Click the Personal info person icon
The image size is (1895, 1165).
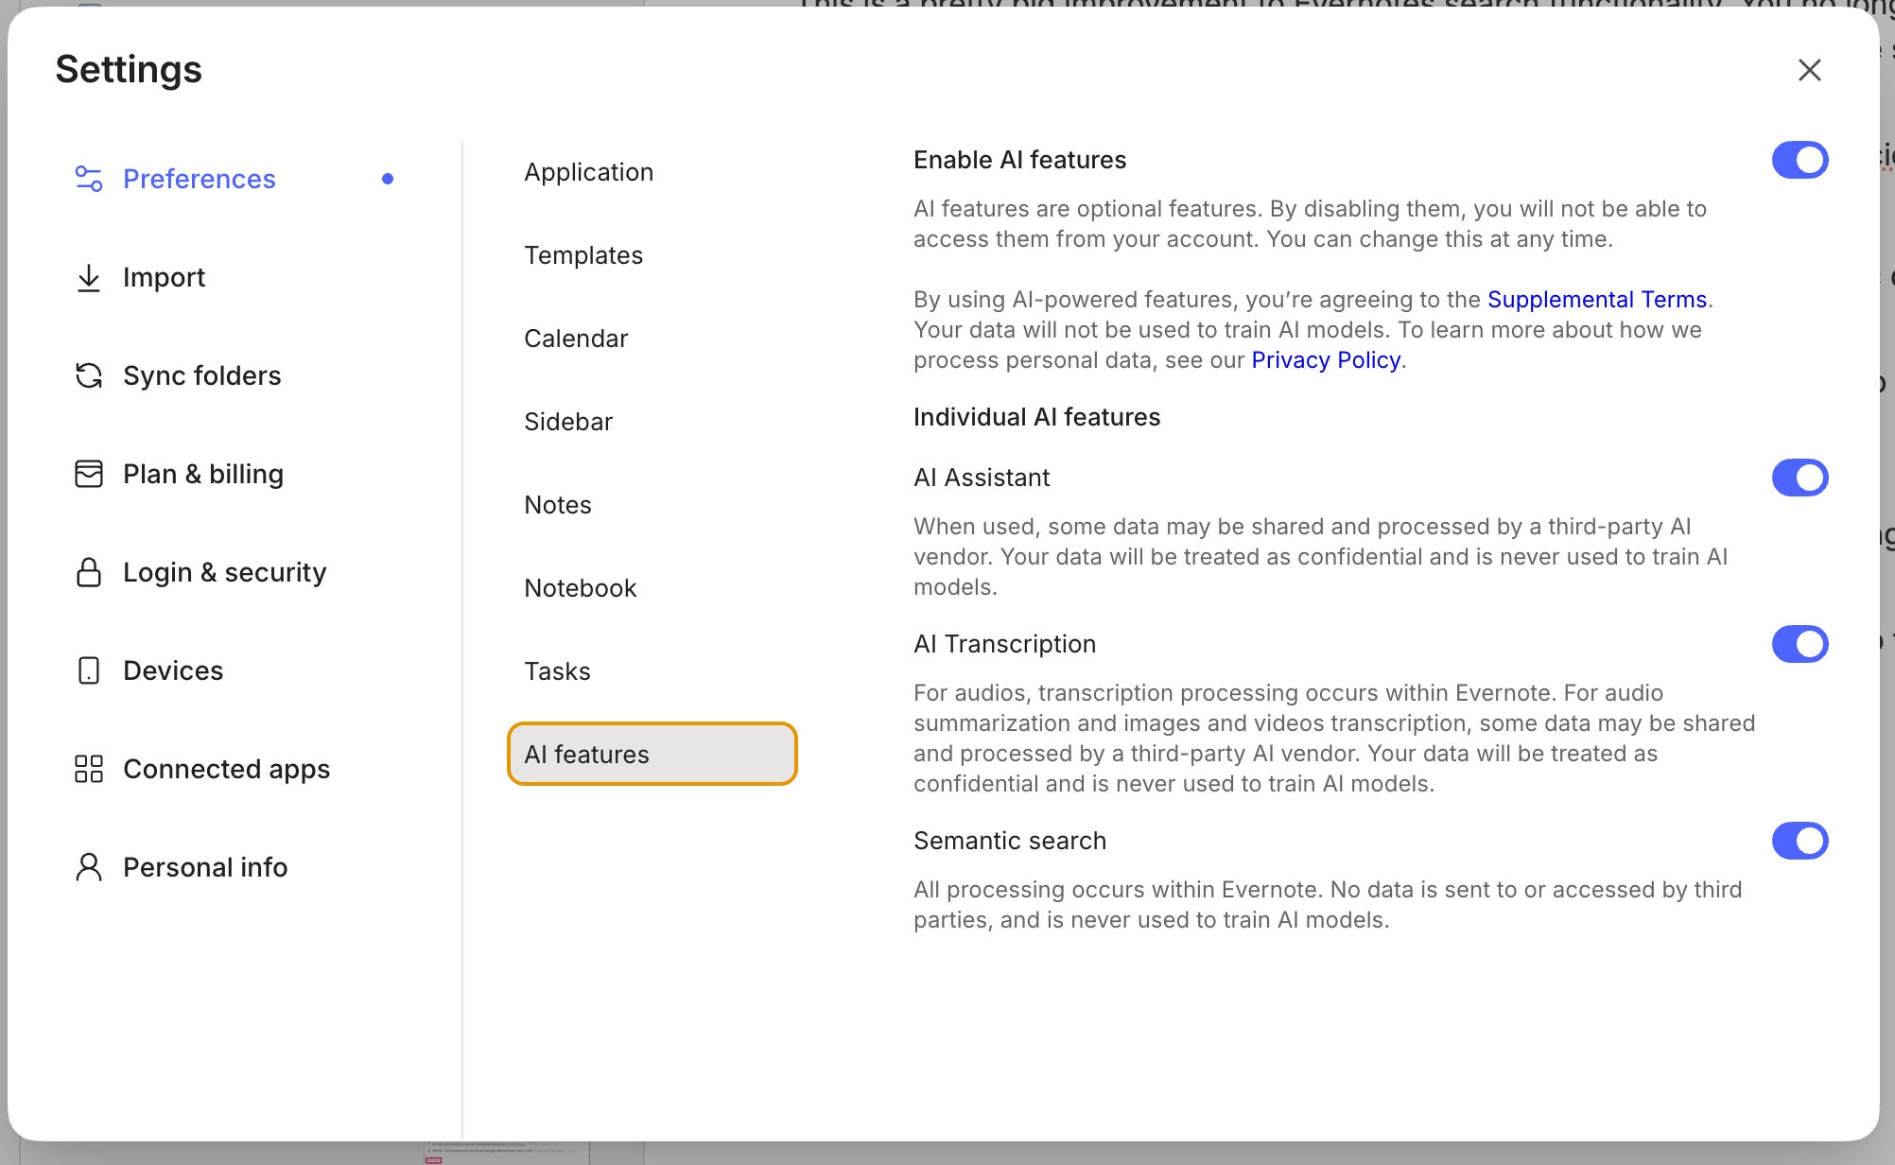(x=89, y=867)
